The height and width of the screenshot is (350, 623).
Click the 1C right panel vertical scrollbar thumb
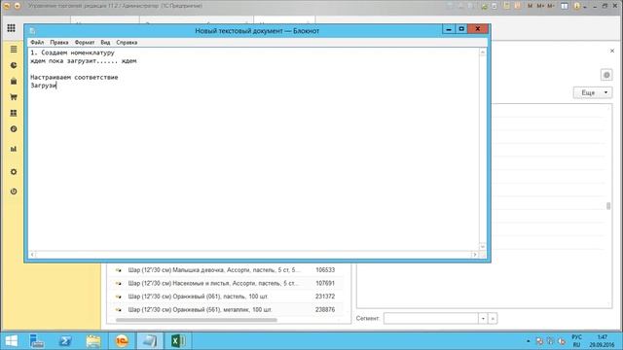tap(608, 206)
